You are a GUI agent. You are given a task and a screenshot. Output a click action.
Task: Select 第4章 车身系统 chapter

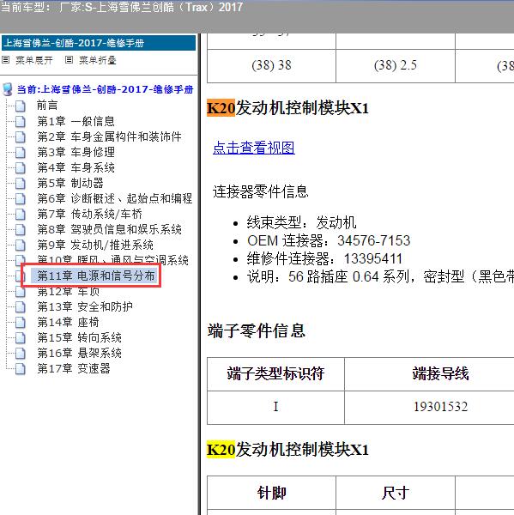pyautogui.click(x=76, y=167)
